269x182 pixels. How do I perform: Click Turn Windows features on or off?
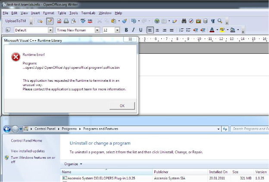coord(33,160)
